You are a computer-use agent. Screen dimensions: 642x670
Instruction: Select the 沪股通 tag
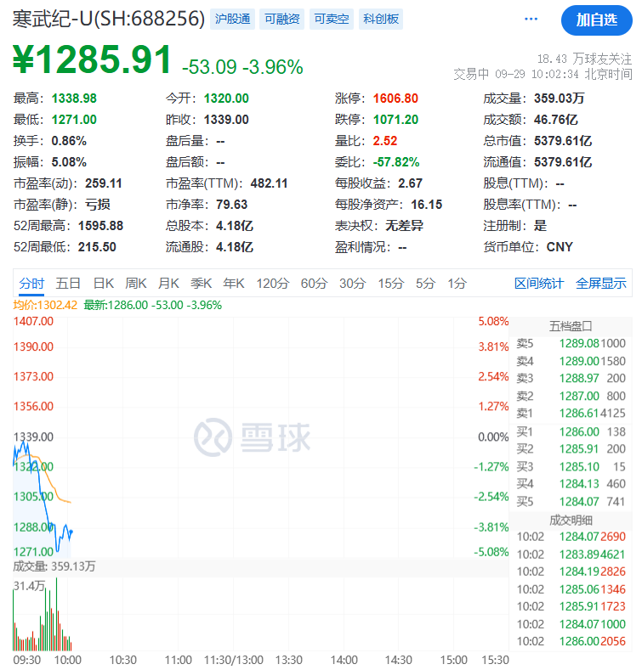233,19
